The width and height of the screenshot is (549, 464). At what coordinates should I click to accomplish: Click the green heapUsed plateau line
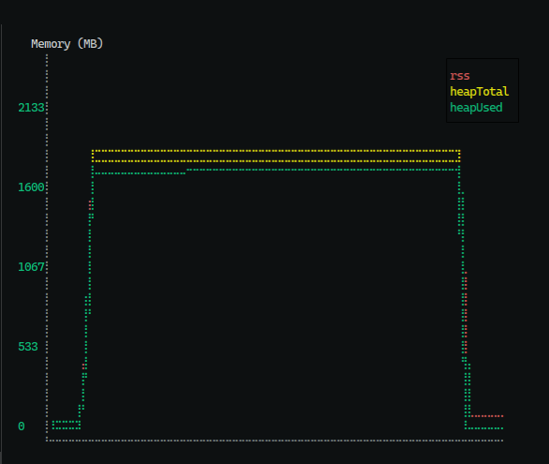[322, 170]
